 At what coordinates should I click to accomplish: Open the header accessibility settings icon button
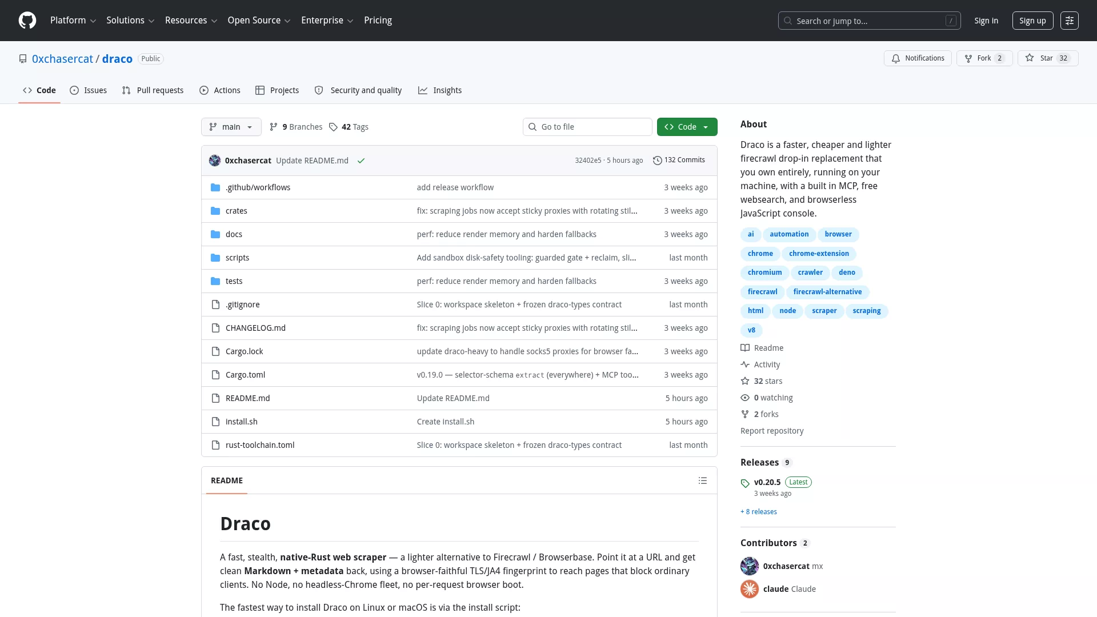click(1070, 21)
